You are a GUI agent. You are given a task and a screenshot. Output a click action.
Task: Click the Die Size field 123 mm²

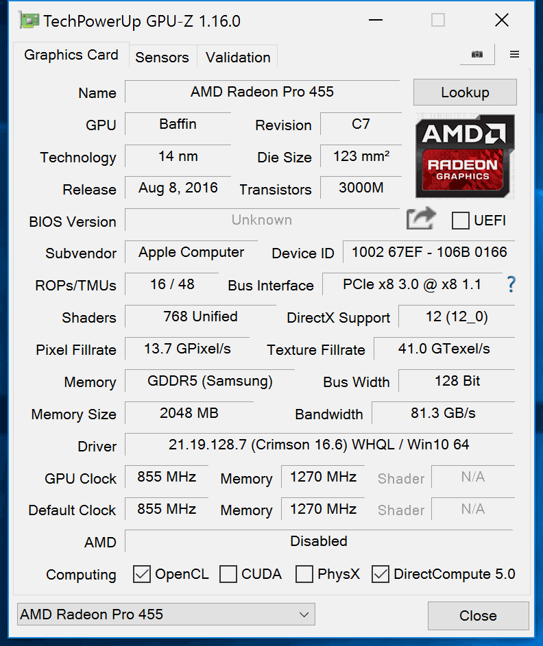coord(361,156)
